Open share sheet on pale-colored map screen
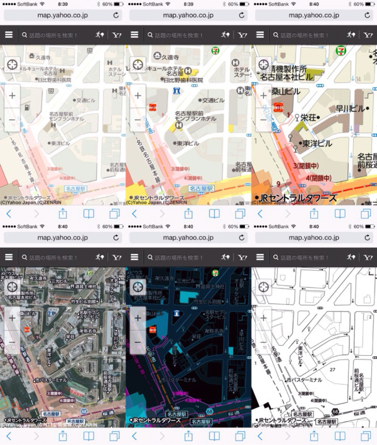 [63, 214]
